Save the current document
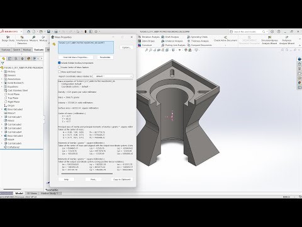Viewport: 302px width, 227px height. pyautogui.click(x=48, y=32)
